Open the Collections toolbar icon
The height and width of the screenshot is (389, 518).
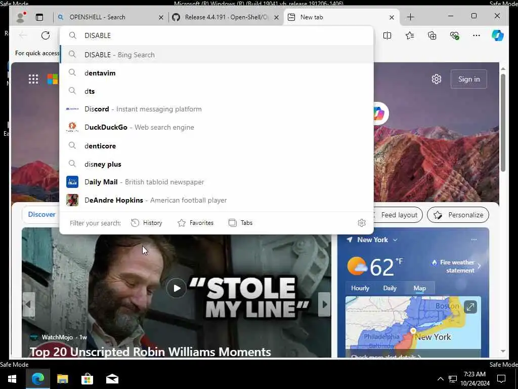tap(432, 35)
